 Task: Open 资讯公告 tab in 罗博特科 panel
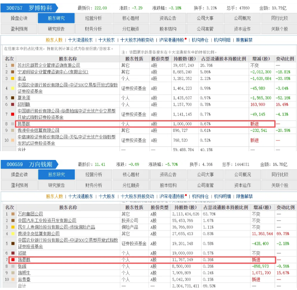pos(168,18)
